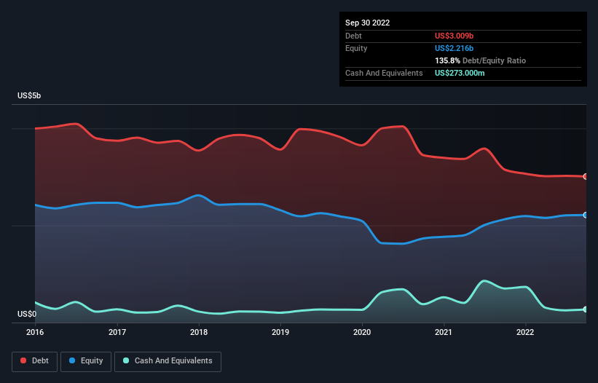Select the 2016 x-axis label
Screen dimensions: 598x383
(x=35, y=332)
